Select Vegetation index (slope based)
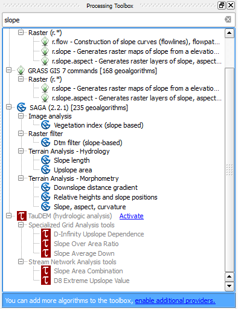Viewport: 238px width, 309px height. click(x=98, y=125)
